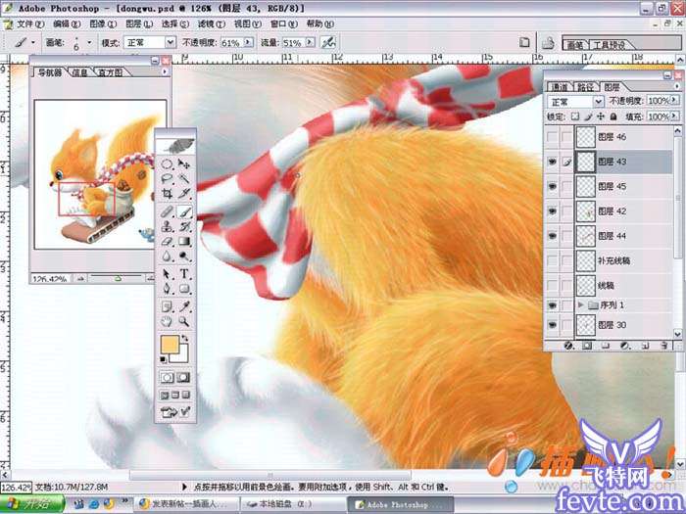The width and height of the screenshot is (686, 514).
Task: Pick the Type (T) tool
Action: pyautogui.click(x=183, y=274)
